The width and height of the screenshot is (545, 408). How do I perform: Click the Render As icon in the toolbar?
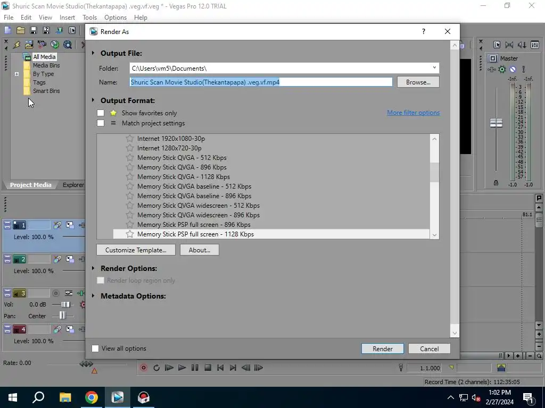coord(60,30)
